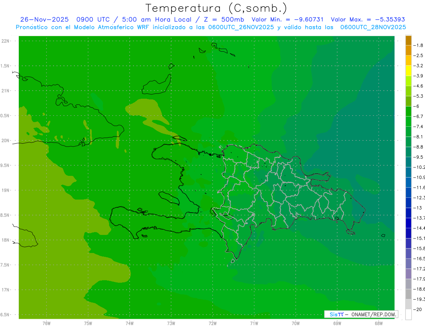Click the '-14.4' colorbar value
The width and height of the screenshot is (425, 328).
point(419,228)
